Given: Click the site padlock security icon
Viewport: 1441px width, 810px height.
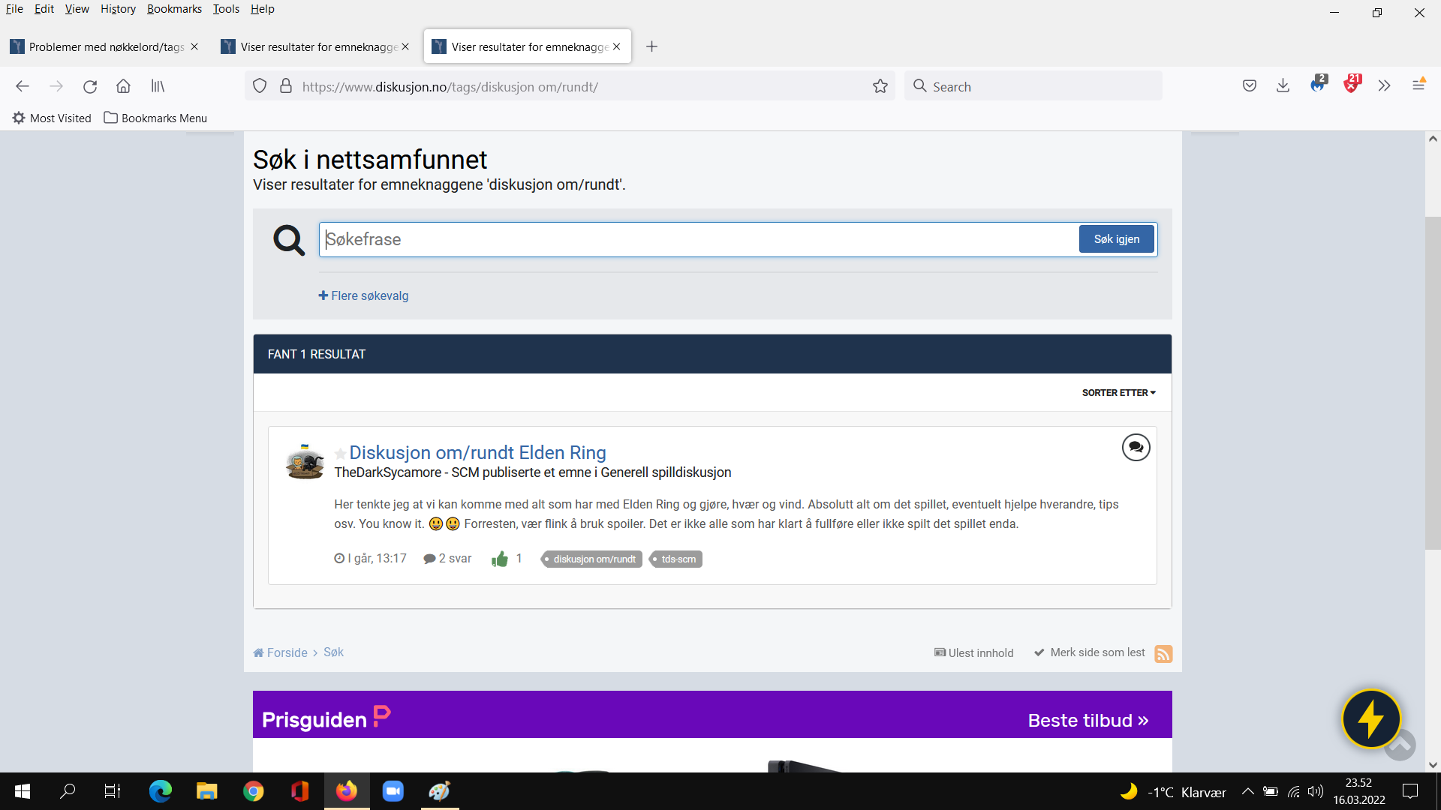Looking at the screenshot, I should [286, 86].
